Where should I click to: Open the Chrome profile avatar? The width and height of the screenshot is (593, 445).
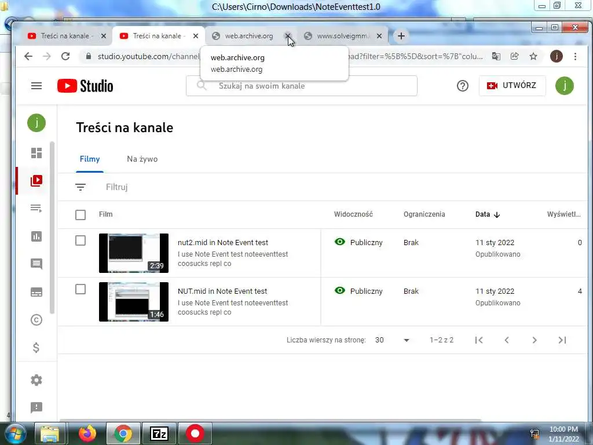point(556,56)
